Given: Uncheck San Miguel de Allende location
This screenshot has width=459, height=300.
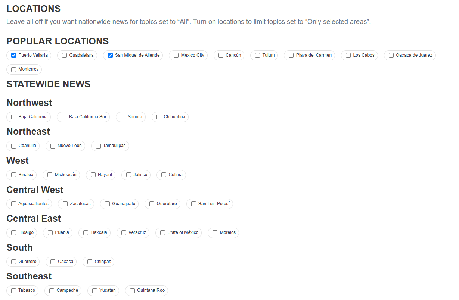Looking at the screenshot, I should 110,56.
